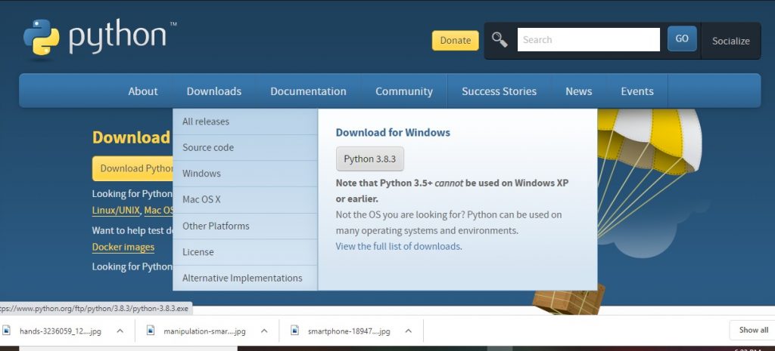The image size is (775, 351).
Task: Focus the Search input field
Action: click(x=588, y=39)
